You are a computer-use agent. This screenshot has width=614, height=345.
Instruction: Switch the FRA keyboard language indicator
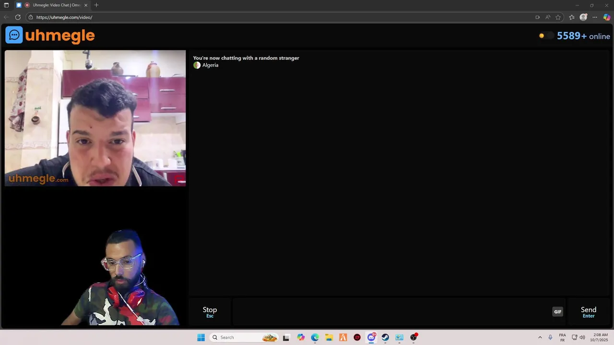click(x=562, y=337)
